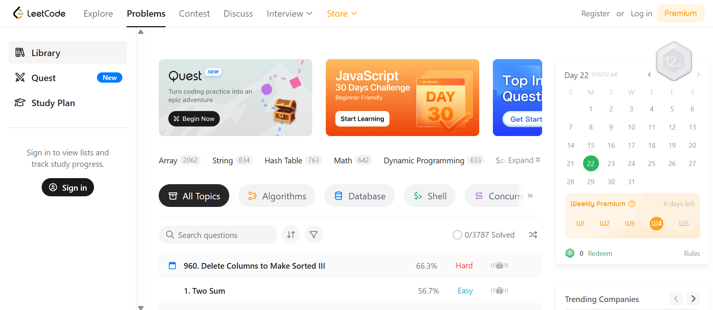The height and width of the screenshot is (310, 713).
Task: Click the Log in link
Action: tap(641, 14)
